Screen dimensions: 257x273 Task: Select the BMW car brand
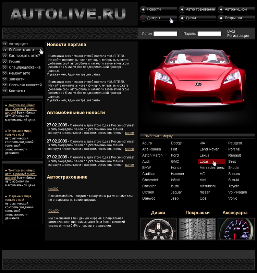coord(146,168)
